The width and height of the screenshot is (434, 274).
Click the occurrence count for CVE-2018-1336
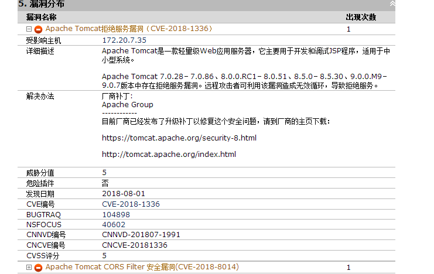[348, 29]
